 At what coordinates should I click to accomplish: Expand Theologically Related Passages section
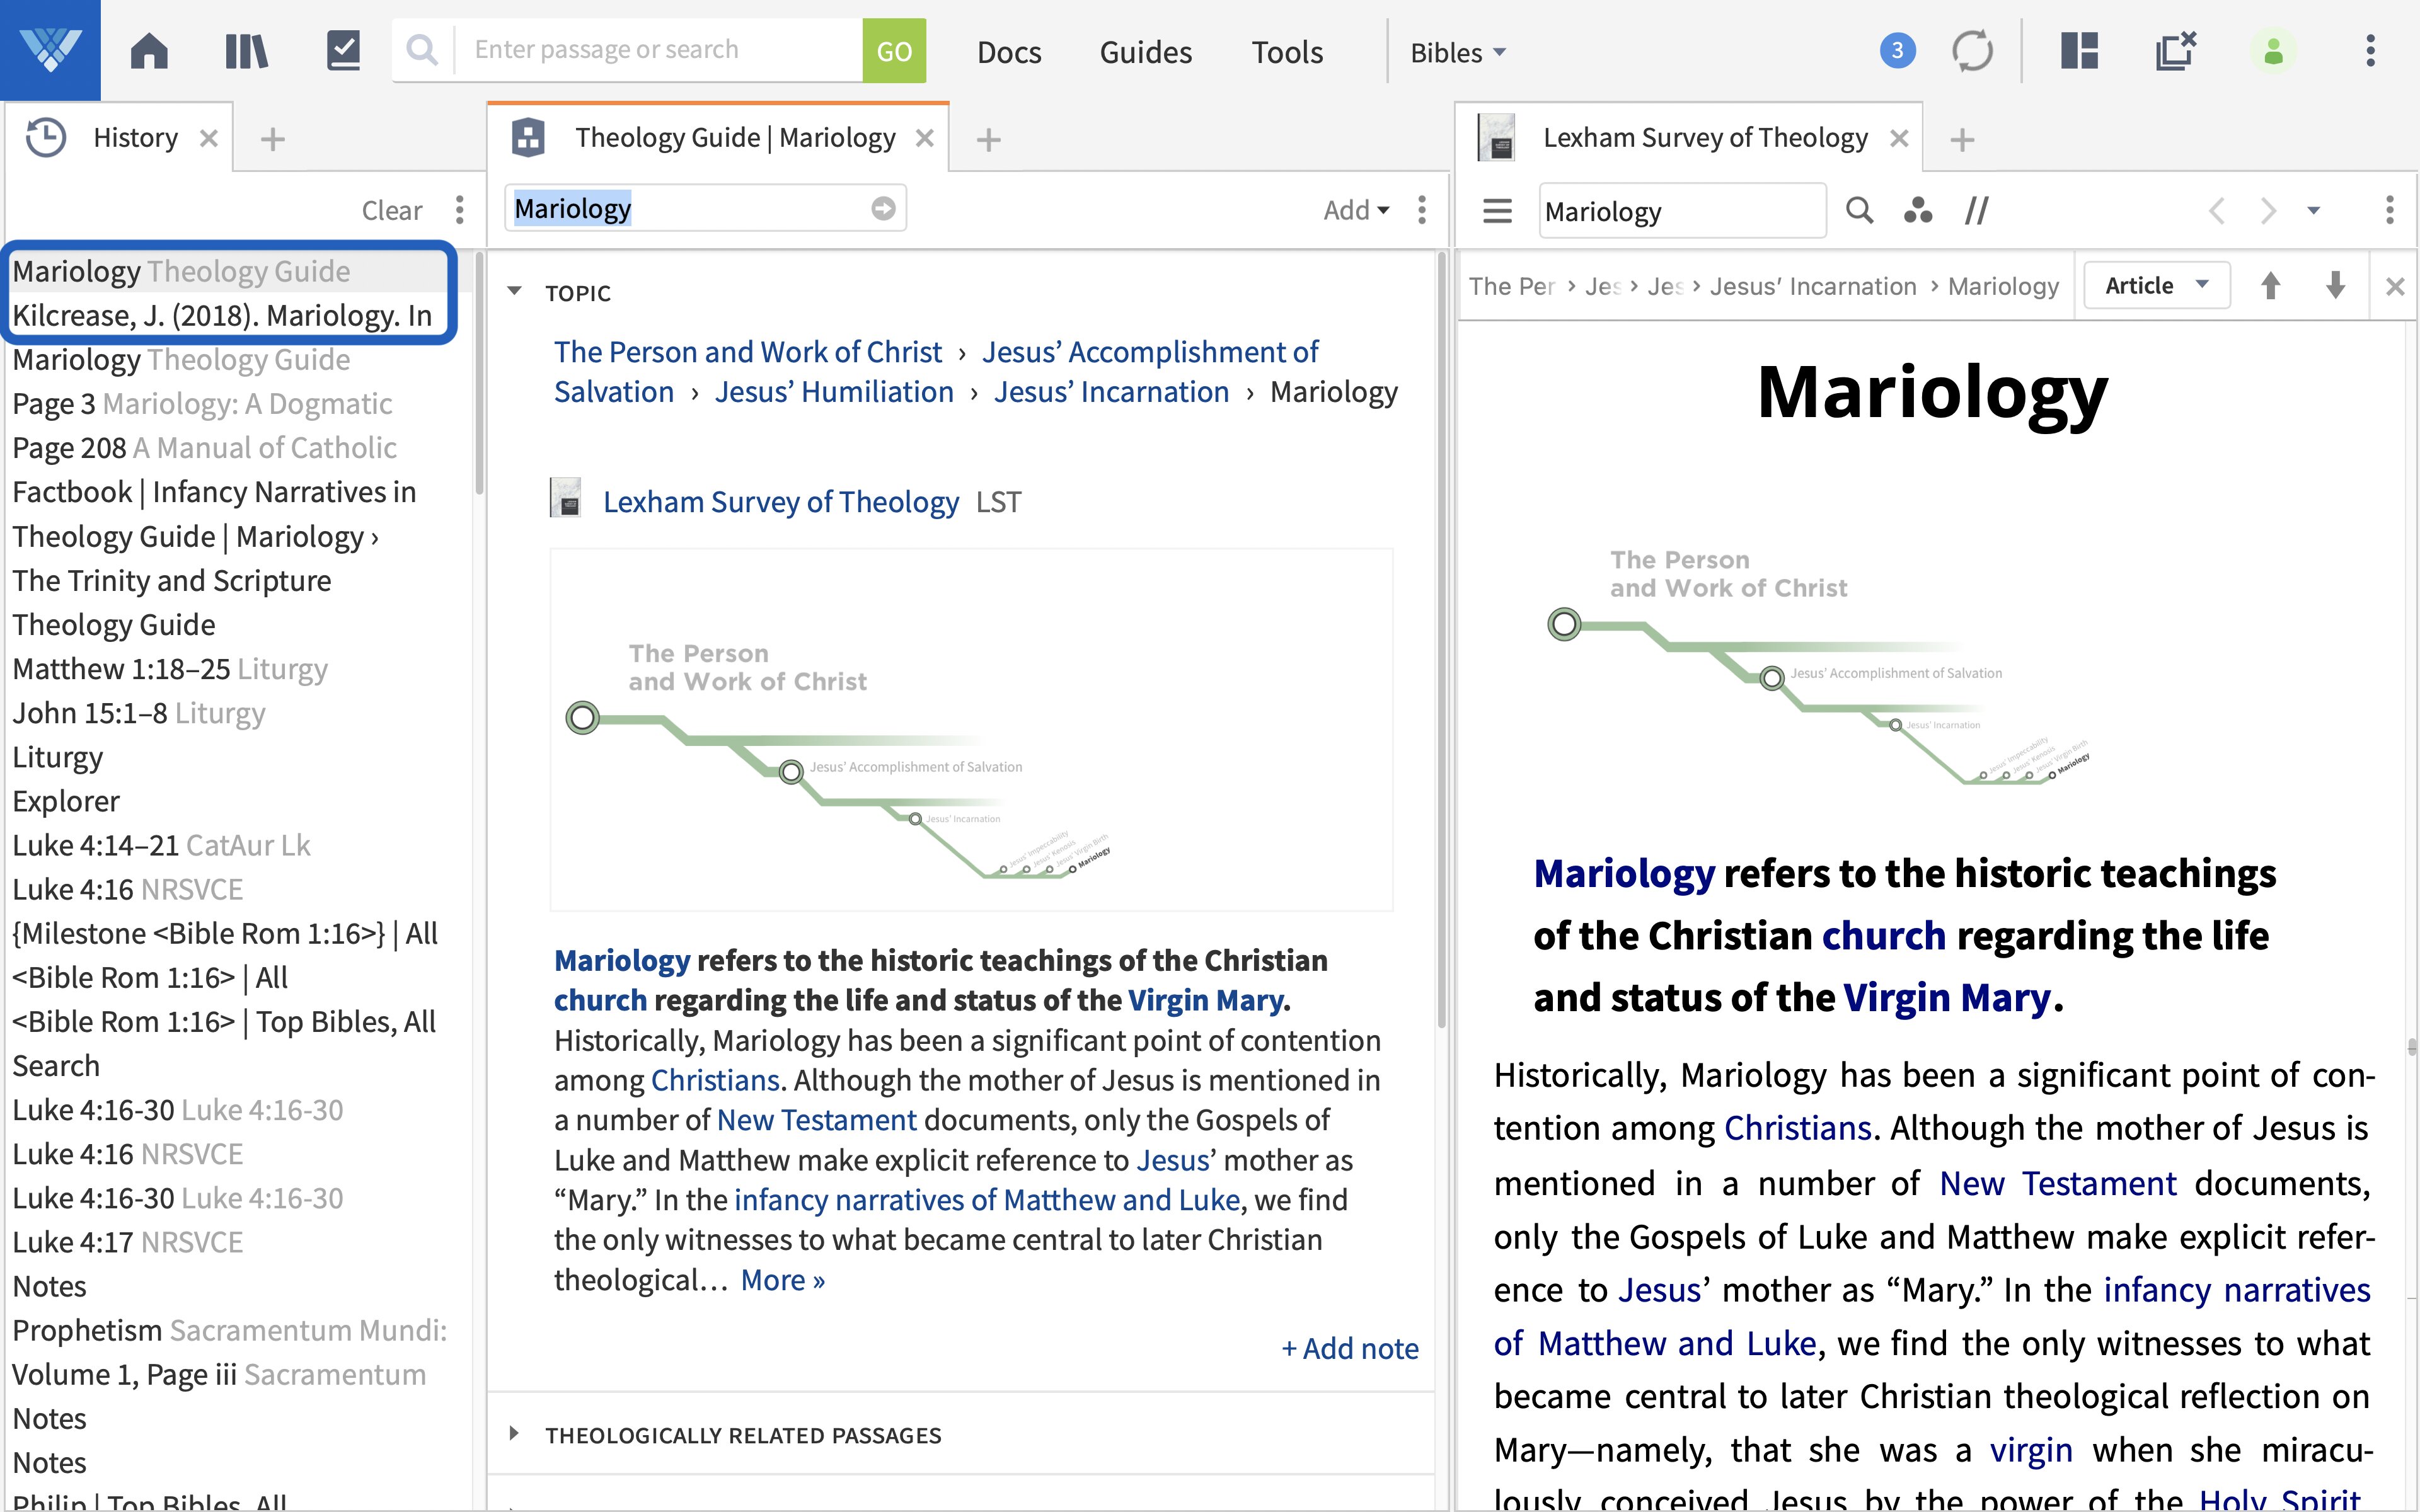pyautogui.click(x=513, y=1434)
